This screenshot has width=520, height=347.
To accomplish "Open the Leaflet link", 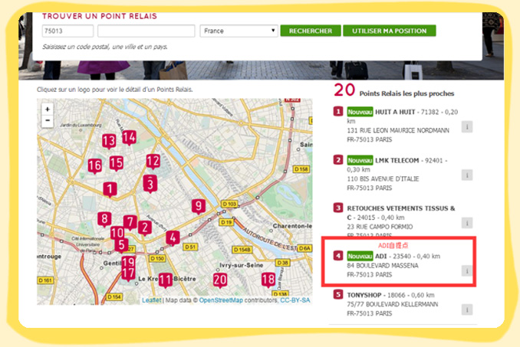I will [x=151, y=300].
